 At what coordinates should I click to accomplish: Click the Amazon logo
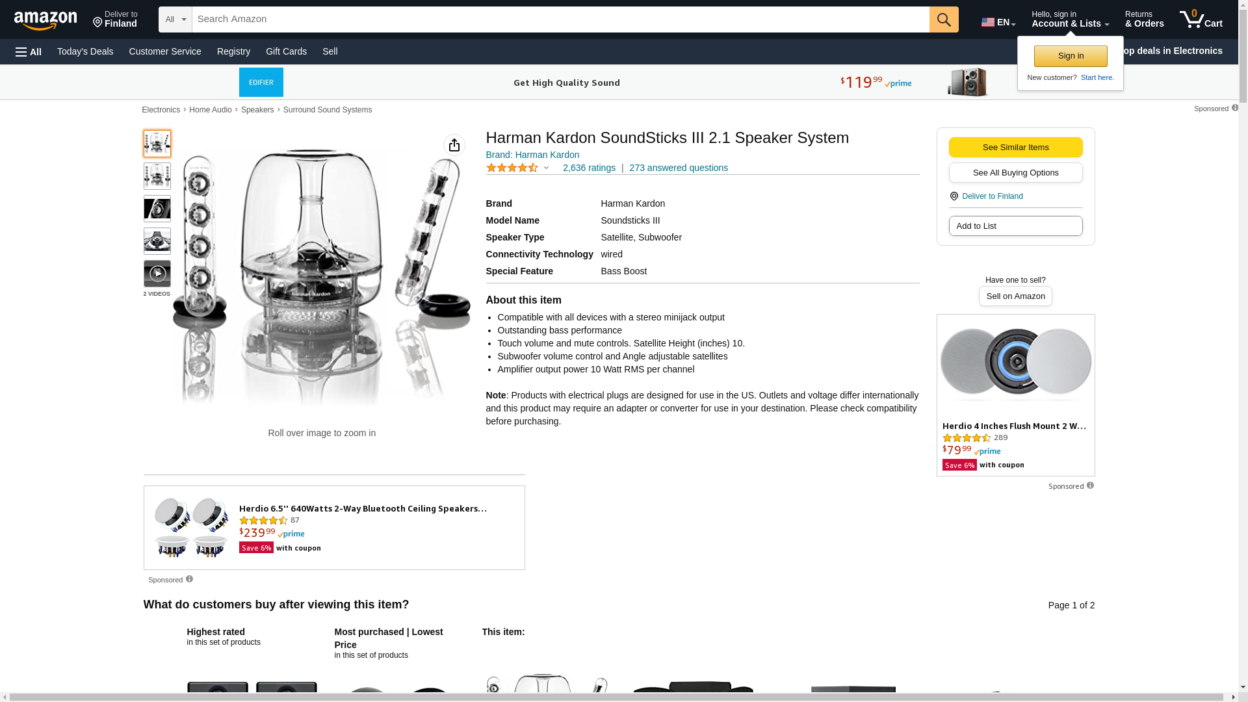click(x=45, y=20)
